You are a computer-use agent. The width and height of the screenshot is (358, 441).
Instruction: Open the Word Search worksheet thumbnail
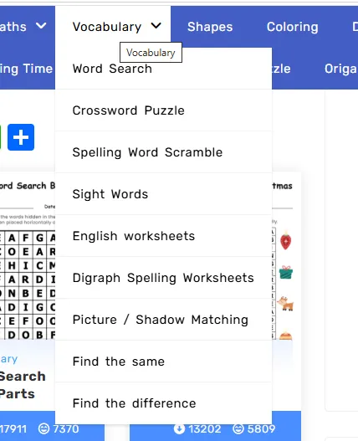pyautogui.click(x=28, y=258)
